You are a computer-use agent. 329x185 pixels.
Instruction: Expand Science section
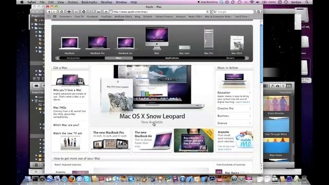(234, 123)
